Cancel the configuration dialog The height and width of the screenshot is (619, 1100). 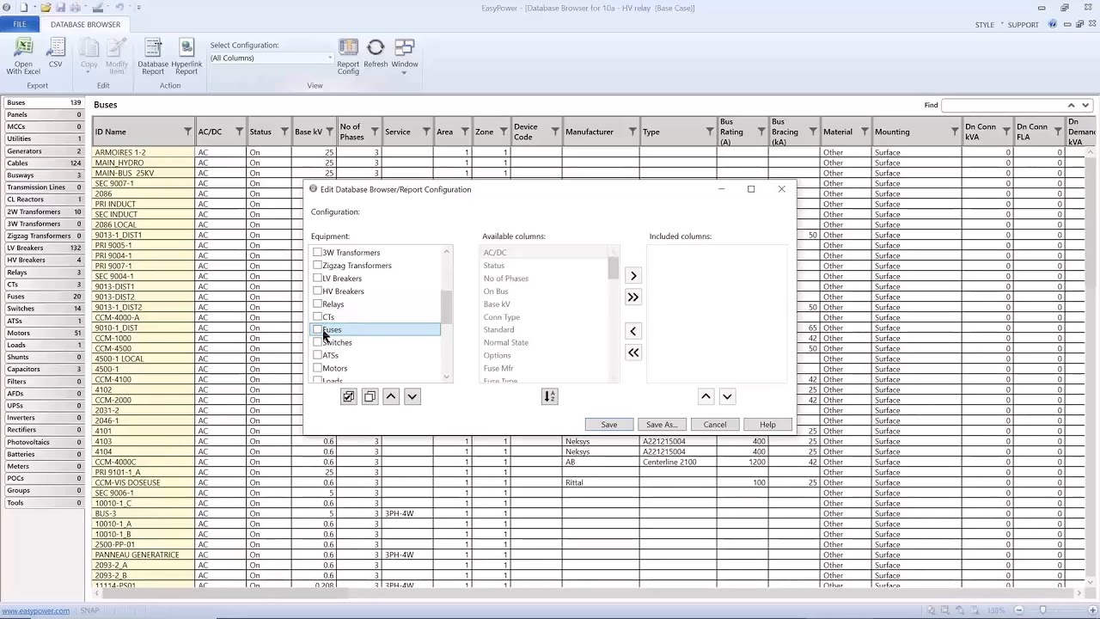pyautogui.click(x=715, y=424)
